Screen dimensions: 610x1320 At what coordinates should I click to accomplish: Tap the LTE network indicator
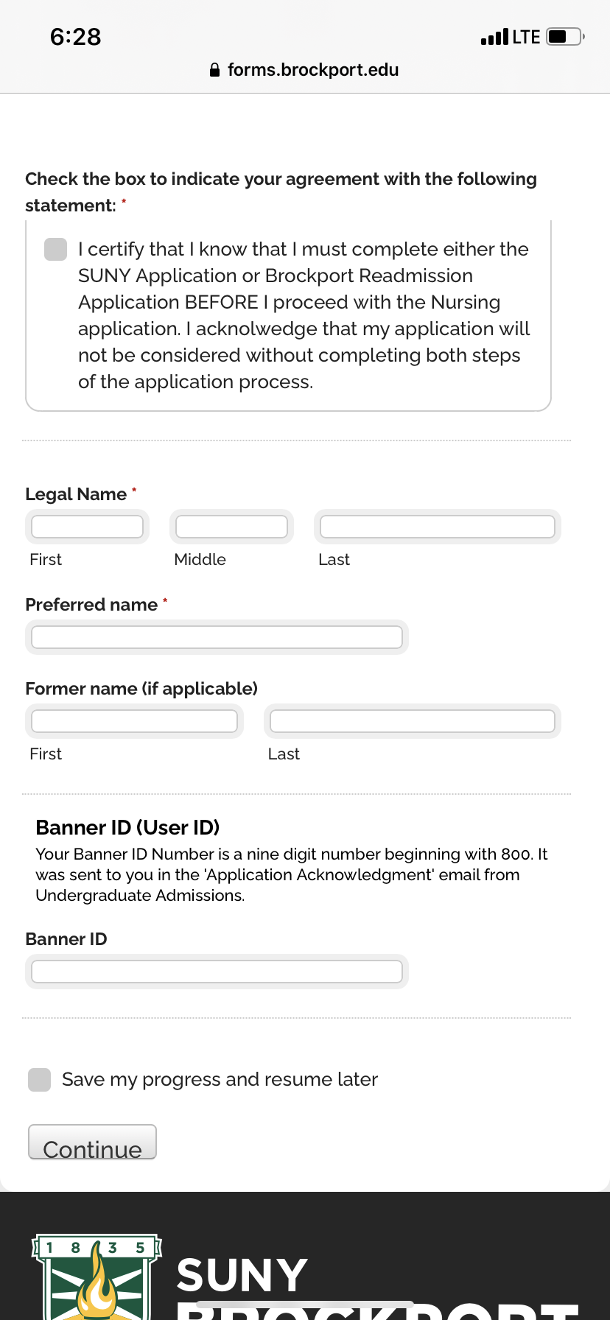point(527,37)
